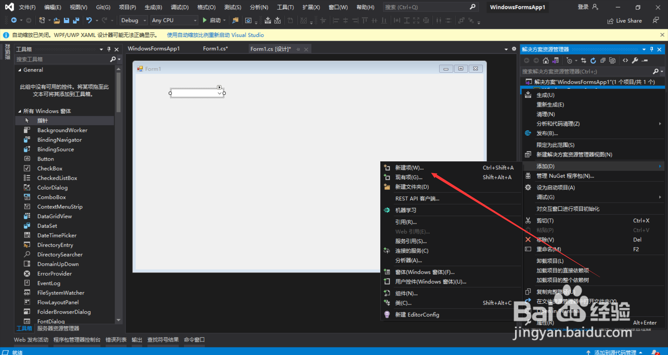Click 使用自动缩放比例重新启动 Visual Studio link
Viewport: 668px width, 355px height.
(x=215, y=35)
